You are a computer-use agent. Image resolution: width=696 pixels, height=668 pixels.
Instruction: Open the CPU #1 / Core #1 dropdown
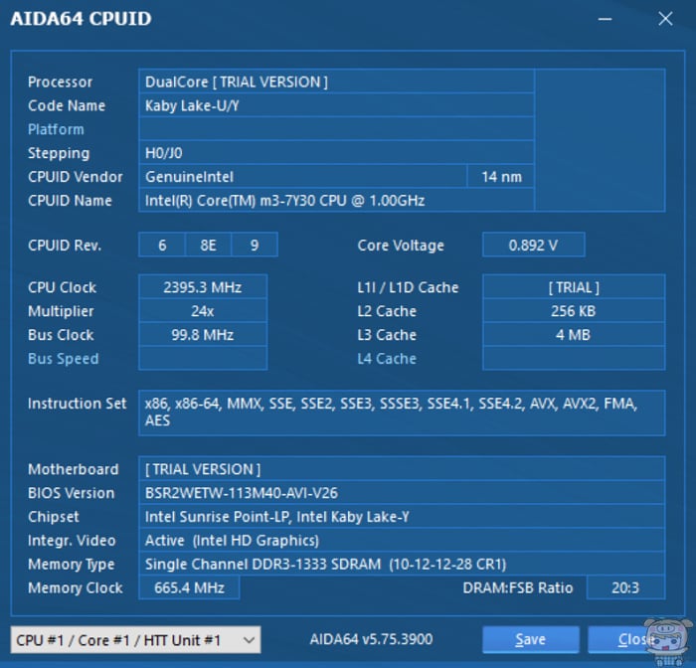click(x=135, y=639)
